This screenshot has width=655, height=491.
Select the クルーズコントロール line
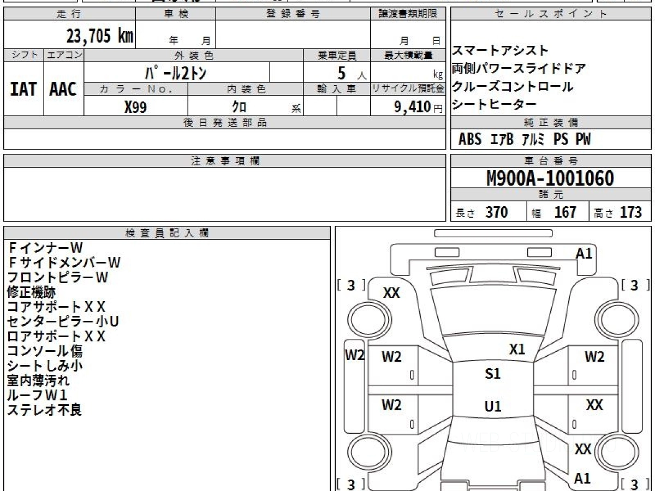coord(513,86)
